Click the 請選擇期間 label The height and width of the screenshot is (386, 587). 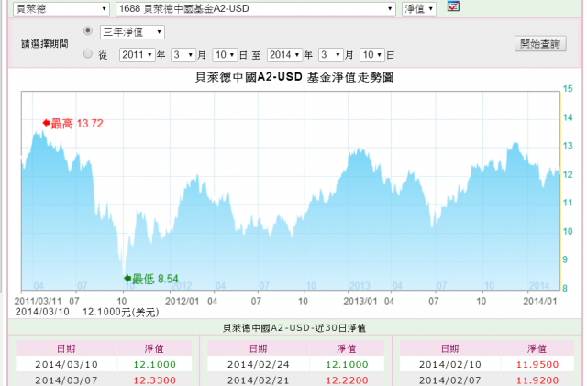click(45, 44)
